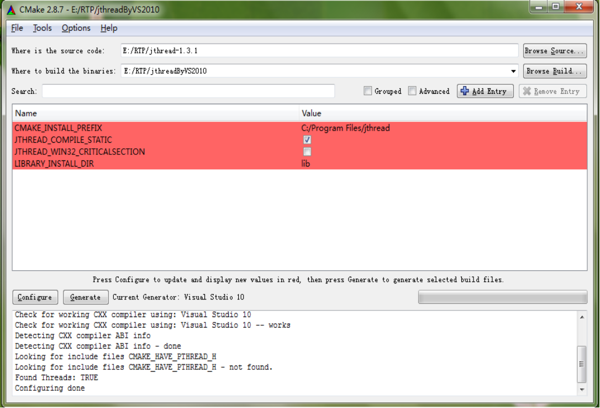Click 'Visual Studio 10 -- works' log line

(x=152, y=325)
